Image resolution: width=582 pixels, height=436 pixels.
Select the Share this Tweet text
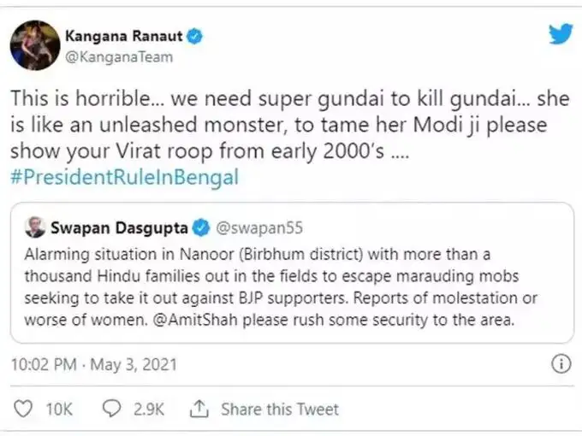pos(280,409)
